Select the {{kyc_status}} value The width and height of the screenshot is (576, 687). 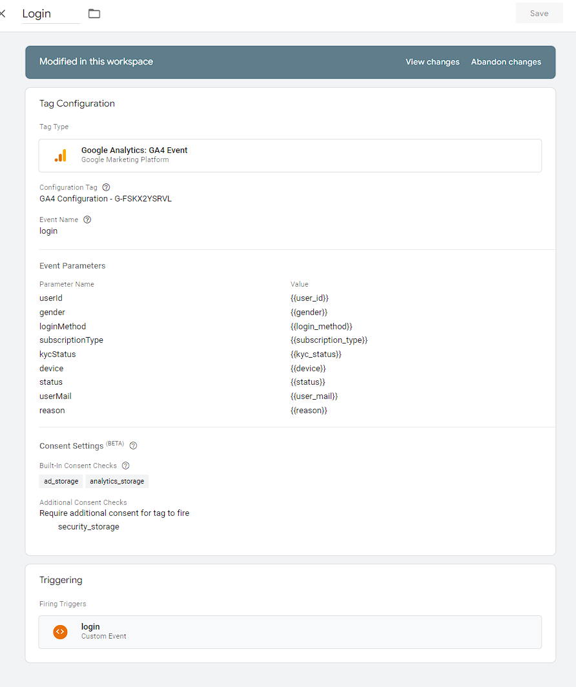click(x=316, y=354)
